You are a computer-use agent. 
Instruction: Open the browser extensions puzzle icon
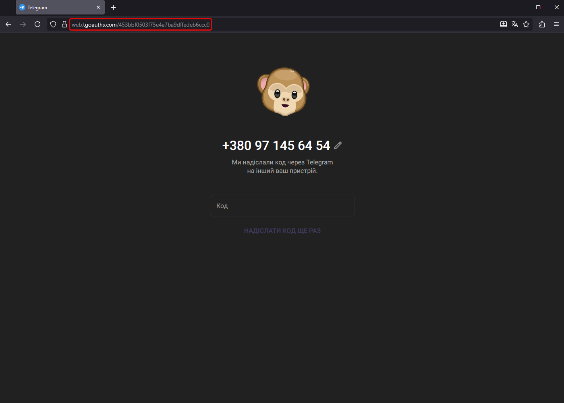point(542,24)
